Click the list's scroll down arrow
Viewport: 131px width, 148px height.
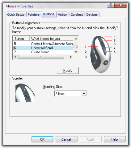76,52
